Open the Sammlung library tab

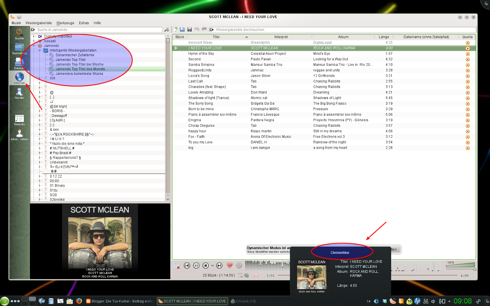click(19, 49)
